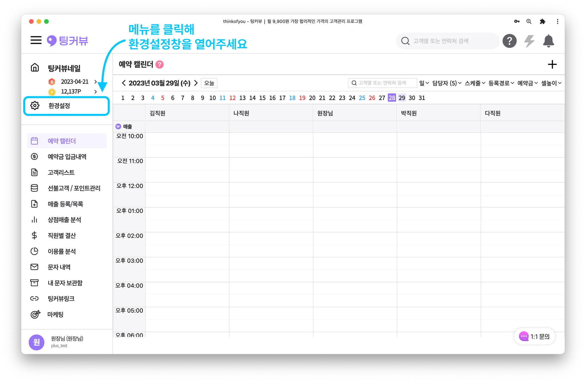
Task: Open 마케팅 in sidebar menu
Action: (x=55, y=314)
